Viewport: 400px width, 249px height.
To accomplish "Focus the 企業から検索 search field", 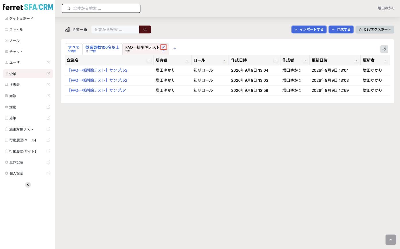I will coord(115,30).
